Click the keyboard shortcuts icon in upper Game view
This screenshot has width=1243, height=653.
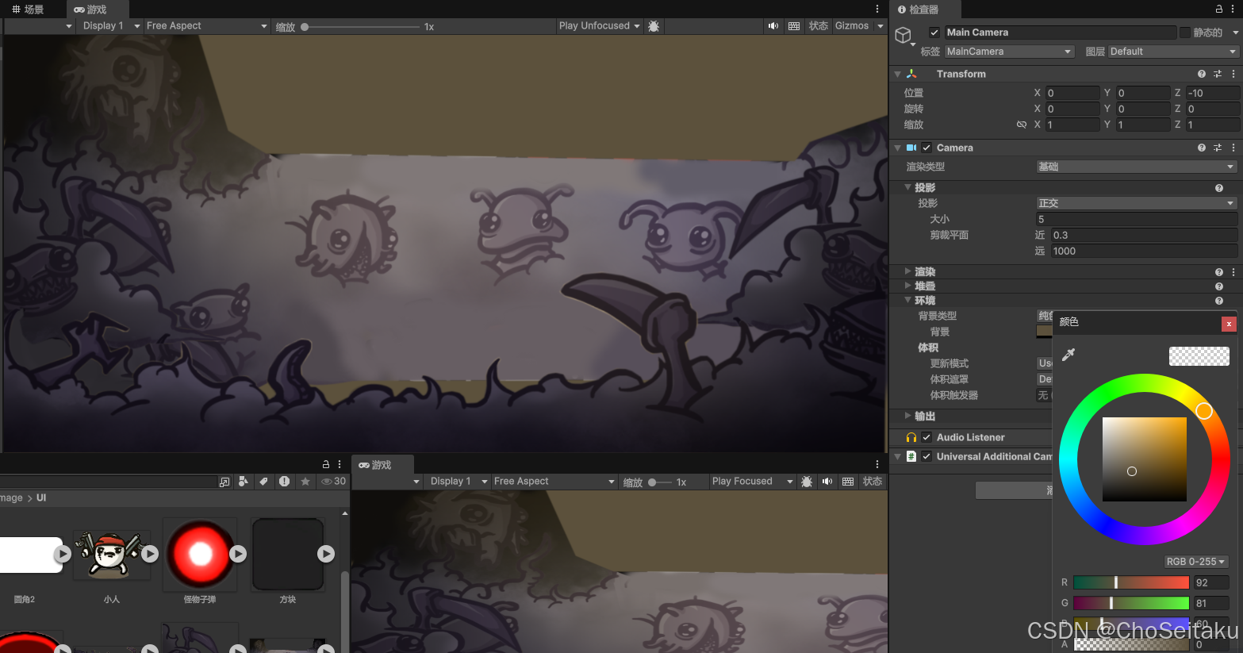pos(794,26)
